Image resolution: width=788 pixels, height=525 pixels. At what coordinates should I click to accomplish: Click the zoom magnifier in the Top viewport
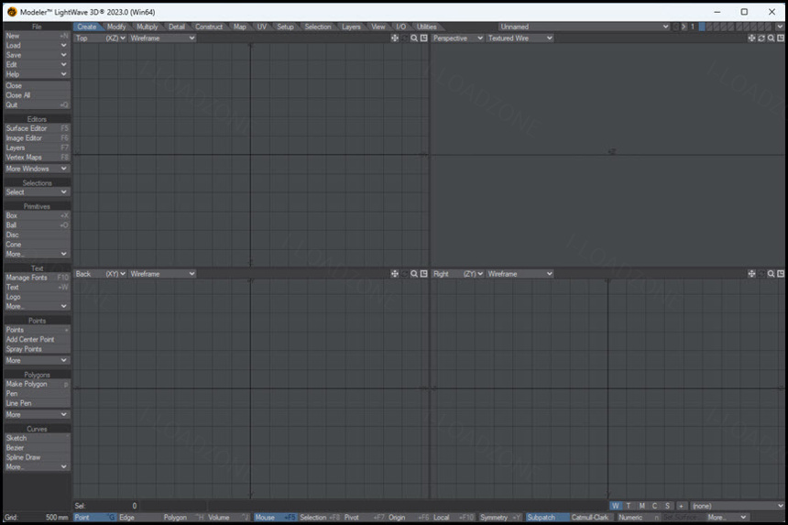(414, 38)
